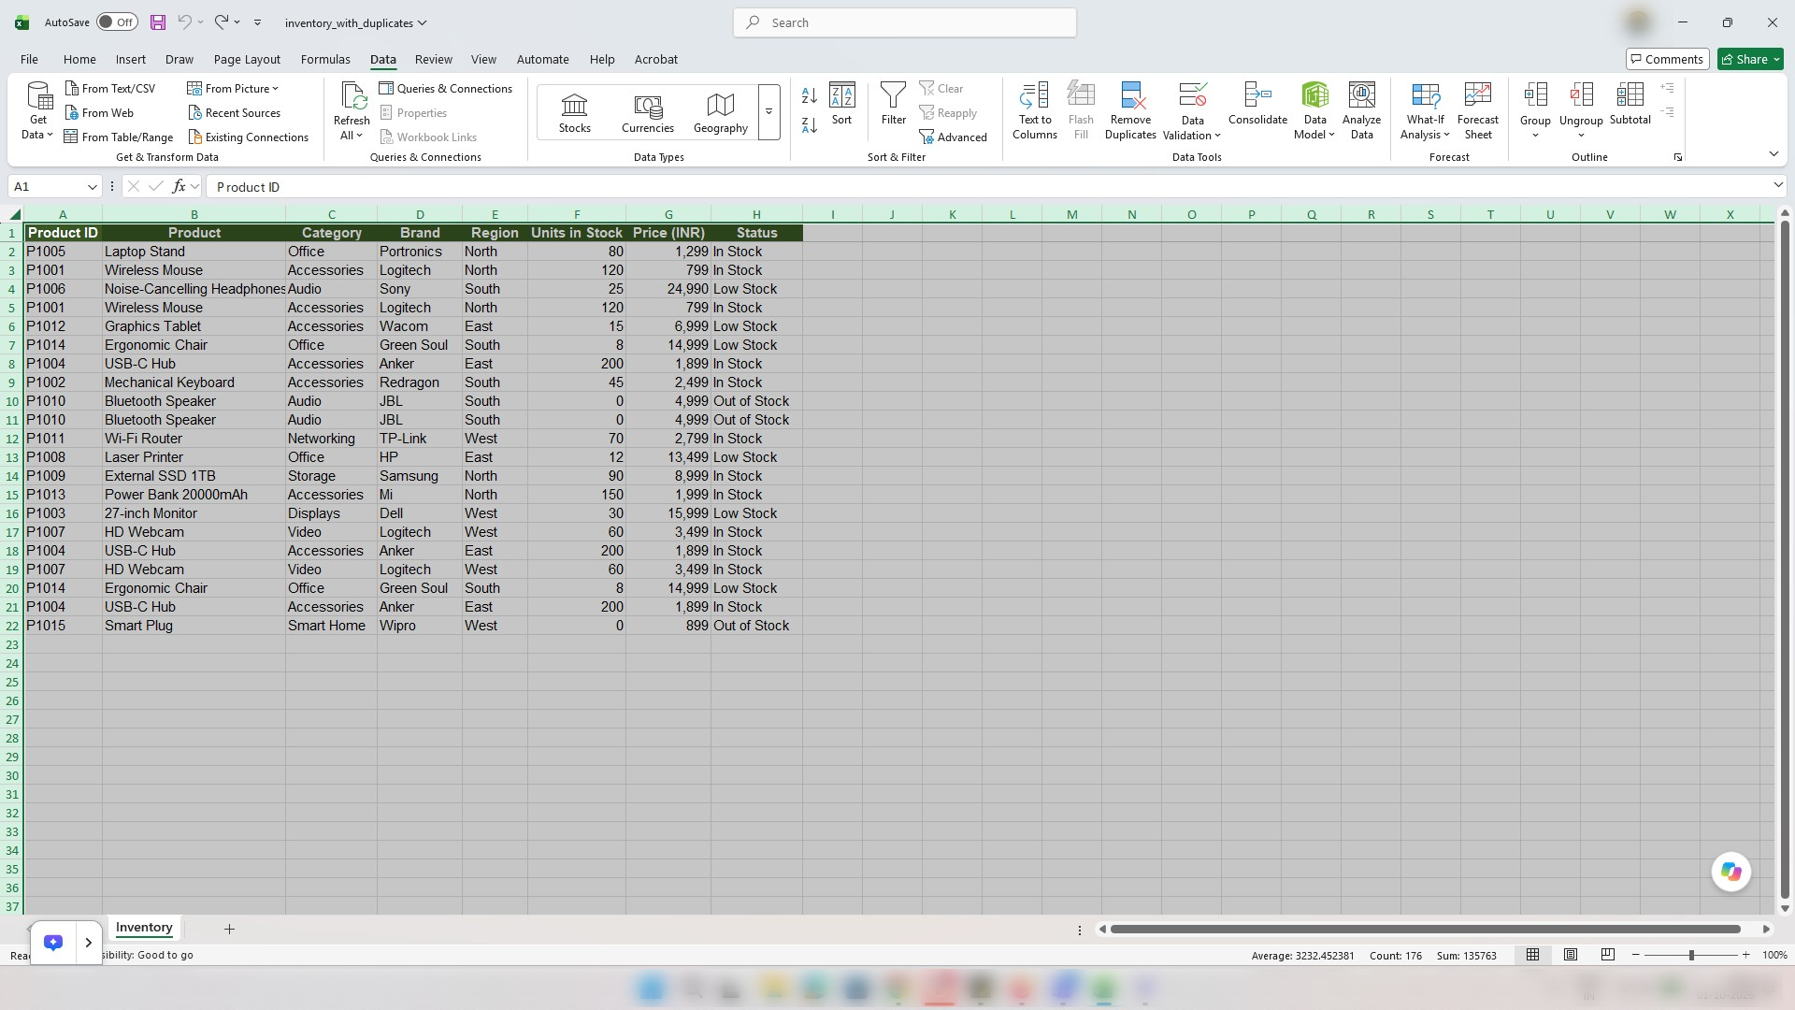Click the Consolidate icon
Image resolution: width=1795 pixels, height=1010 pixels.
pyautogui.click(x=1257, y=103)
